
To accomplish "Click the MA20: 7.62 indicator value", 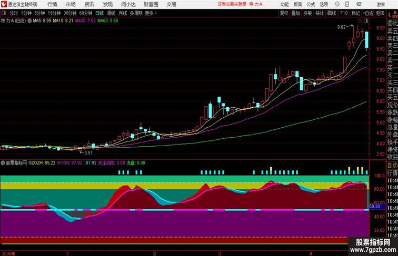I will pyautogui.click(x=85, y=21).
